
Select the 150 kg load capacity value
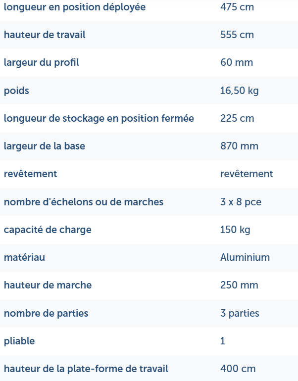tap(235, 230)
